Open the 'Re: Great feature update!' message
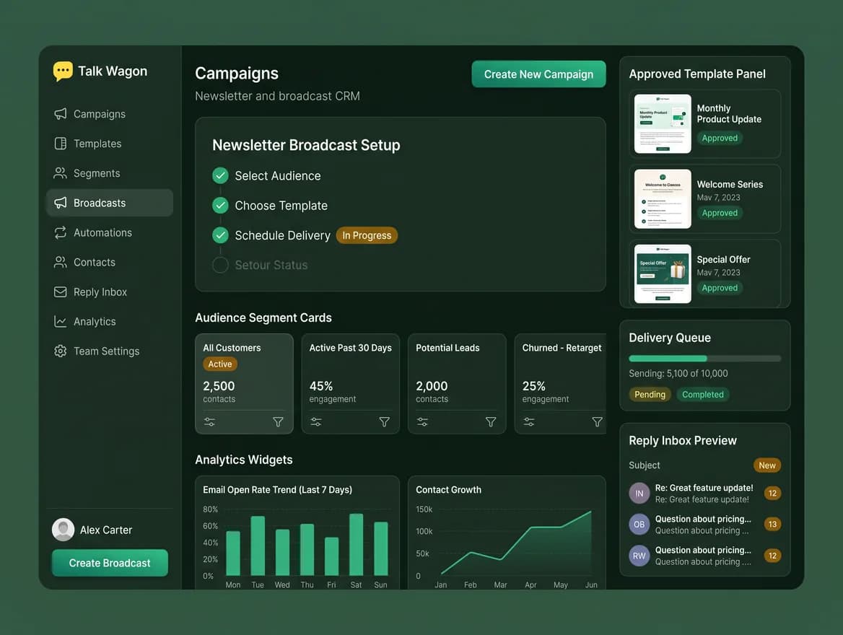Viewport: 843px width, 635px height. [x=705, y=493]
